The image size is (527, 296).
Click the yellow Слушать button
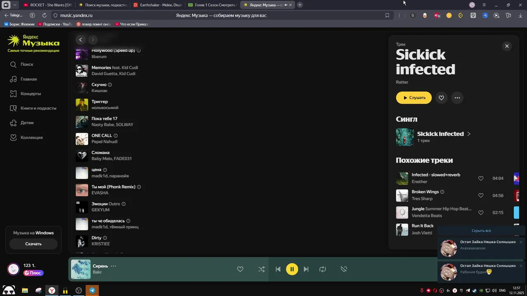coord(414,98)
